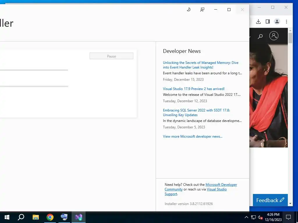Switch to Google Chrome in the taskbar

click(x=50, y=217)
